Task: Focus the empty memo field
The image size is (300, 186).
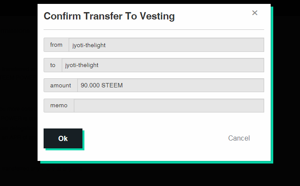Action: [169, 106]
